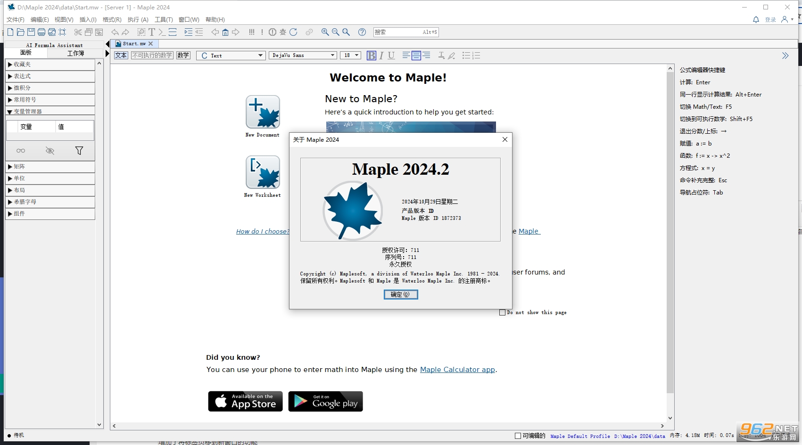
Task: Open the Text style dropdown
Action: click(x=231, y=56)
